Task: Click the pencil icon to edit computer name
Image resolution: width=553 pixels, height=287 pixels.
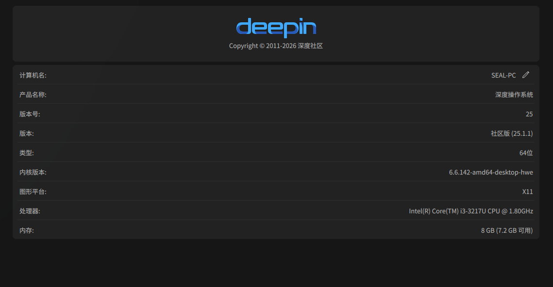Action: [525, 75]
